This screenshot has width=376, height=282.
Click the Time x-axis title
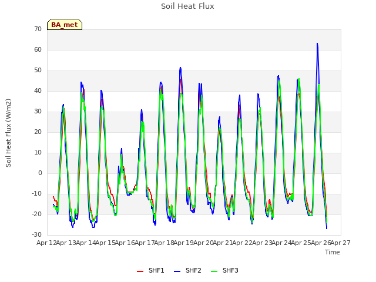click(x=333, y=252)
